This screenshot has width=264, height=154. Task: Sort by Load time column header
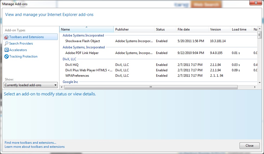(241, 29)
